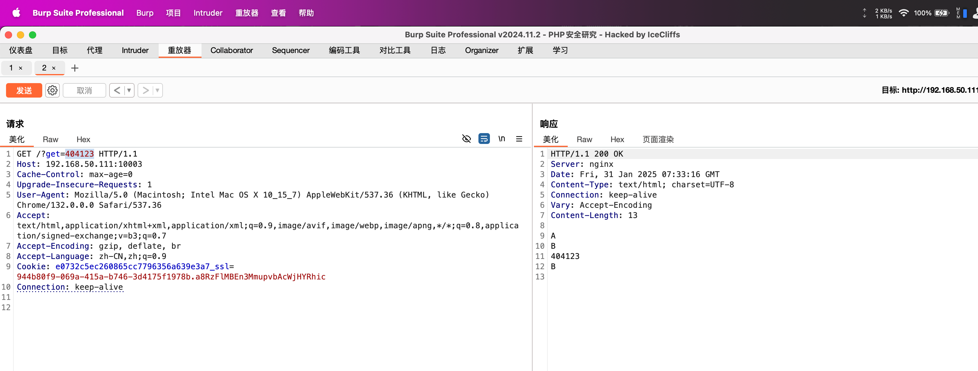Toggle word wrap in request editor
This screenshot has height=371, width=978.
tap(484, 139)
